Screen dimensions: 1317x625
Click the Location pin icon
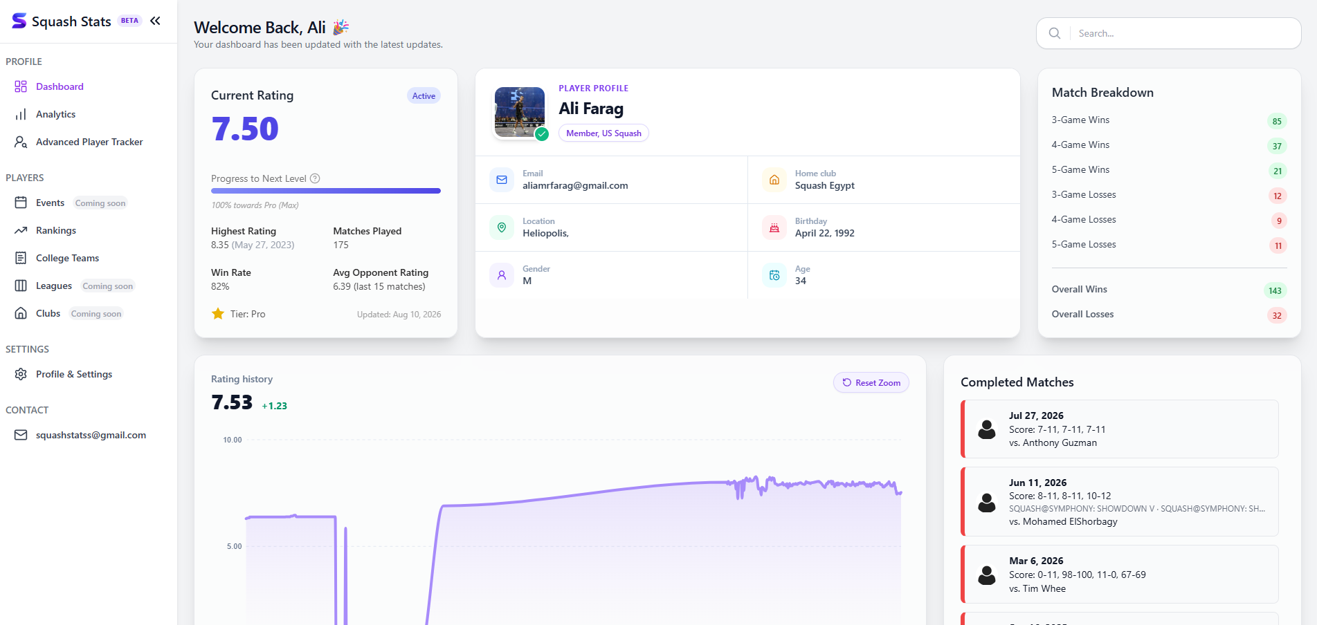tap(502, 227)
